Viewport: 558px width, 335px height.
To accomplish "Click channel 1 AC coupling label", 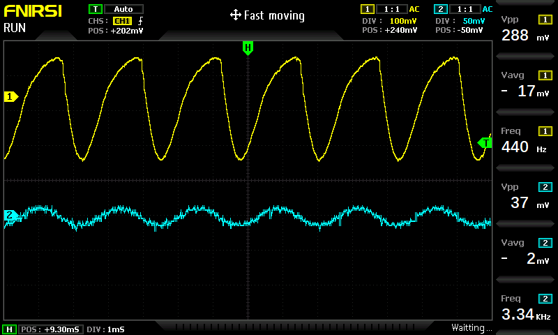I will point(414,9).
